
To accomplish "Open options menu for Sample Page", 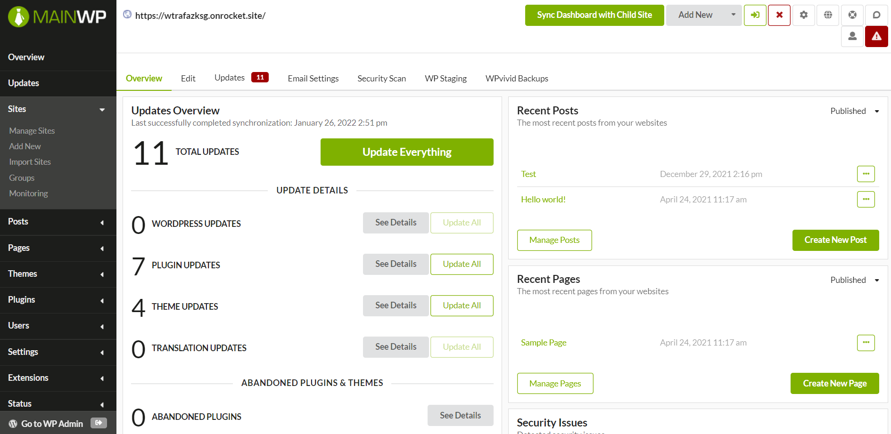I will [x=866, y=343].
